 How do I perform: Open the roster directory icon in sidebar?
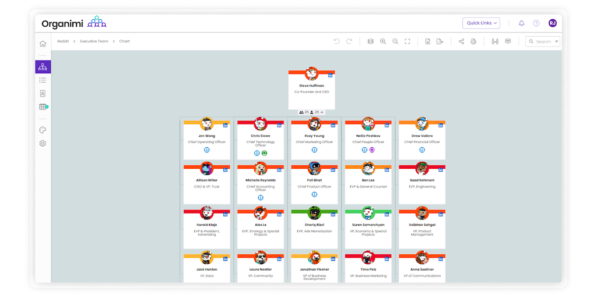43,94
